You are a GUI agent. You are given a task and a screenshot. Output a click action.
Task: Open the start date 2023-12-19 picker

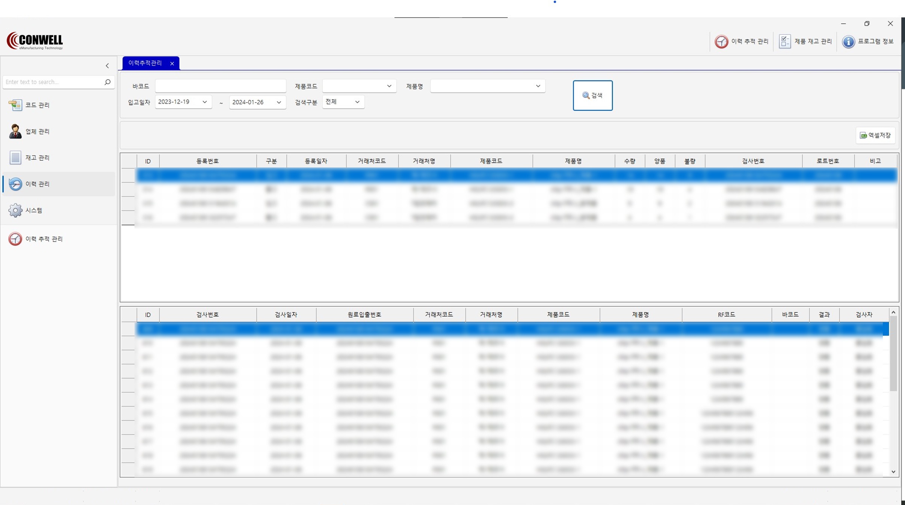204,102
